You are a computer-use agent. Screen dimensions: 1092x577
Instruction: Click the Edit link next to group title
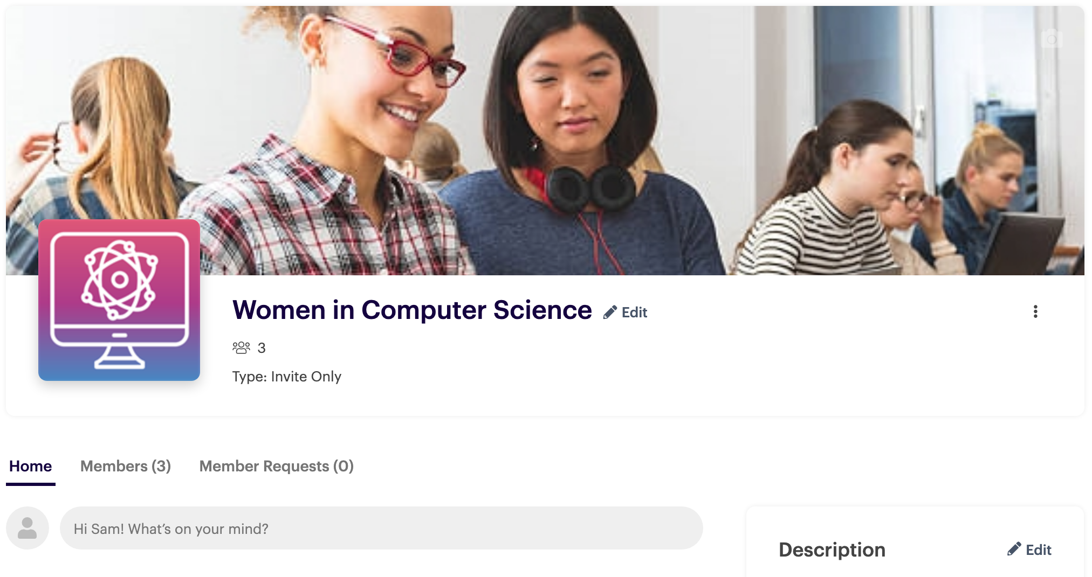point(634,312)
